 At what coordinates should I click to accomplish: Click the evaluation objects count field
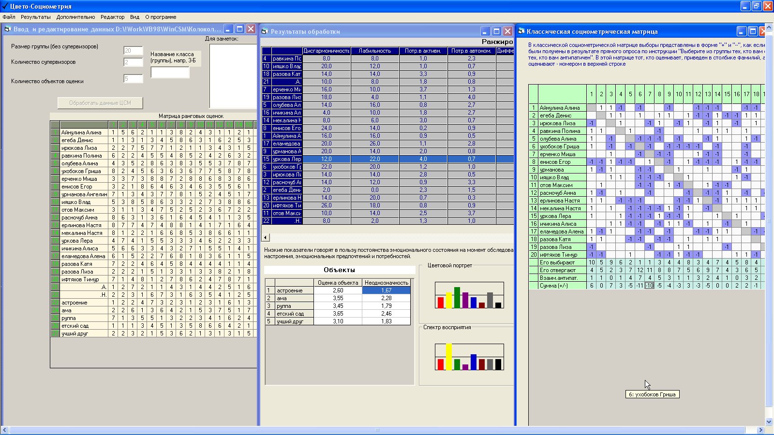(x=133, y=79)
